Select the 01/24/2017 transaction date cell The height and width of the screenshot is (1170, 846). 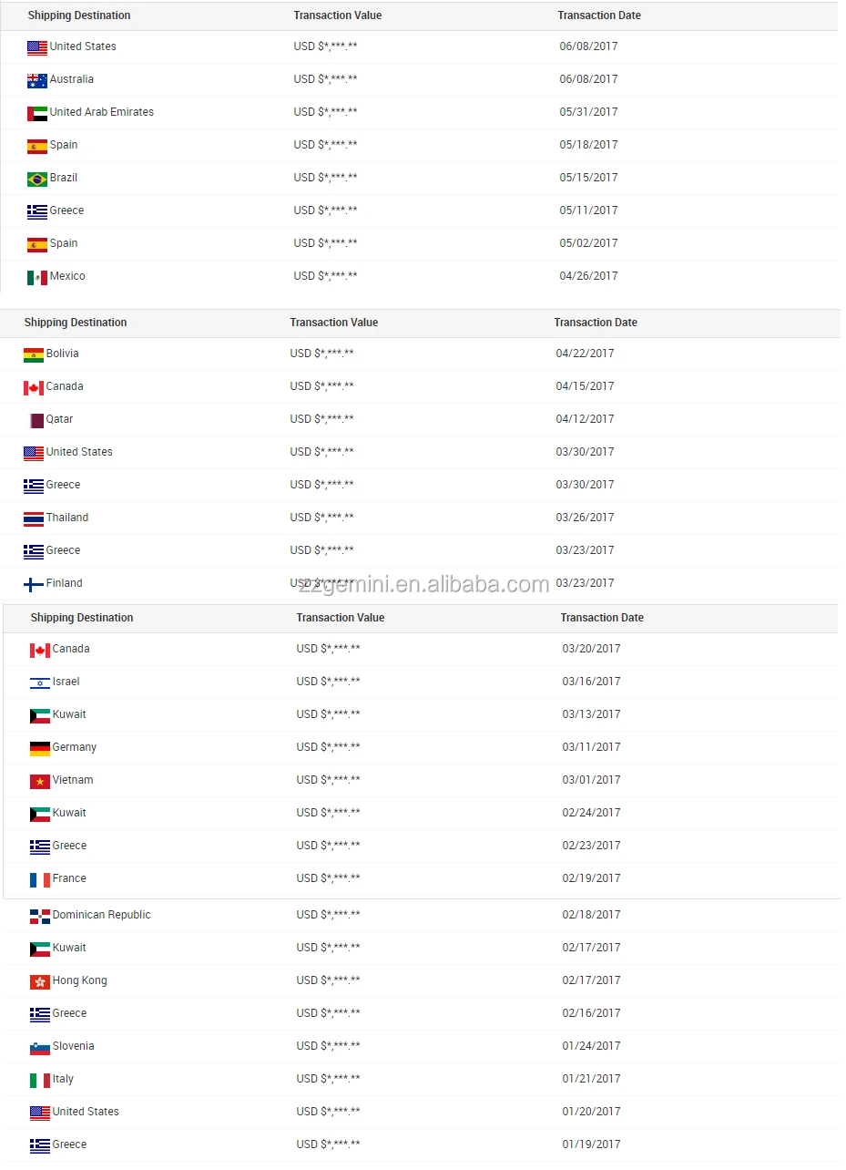pyautogui.click(x=591, y=1046)
